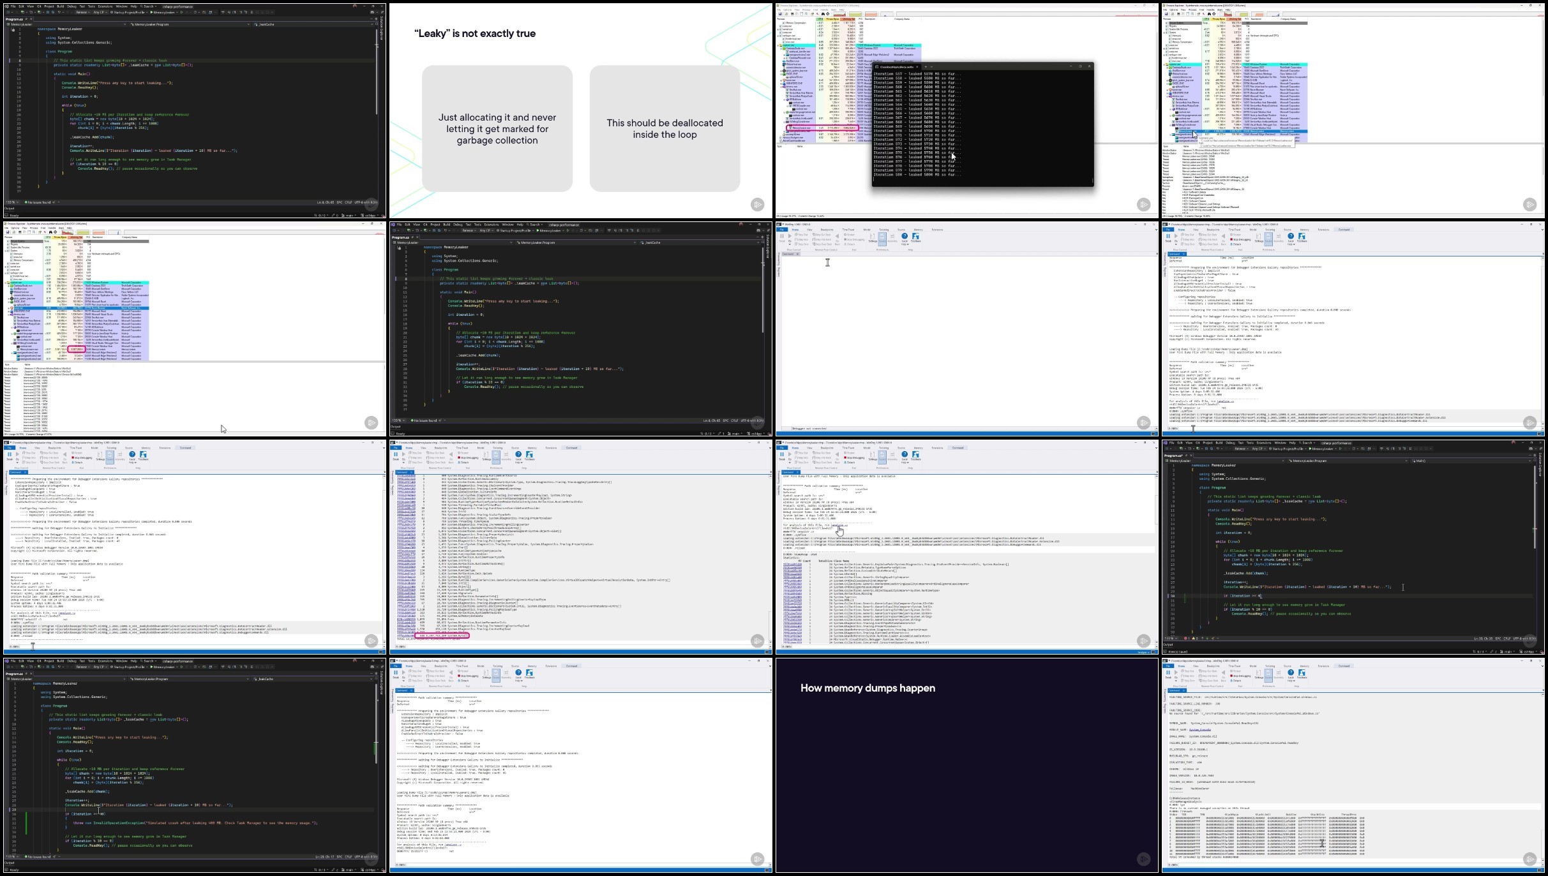Viewport: 1548px width, 876px height.
Task: Click green MemoryLeaker start icon in top-left Visual Studio
Action: [x=151, y=12]
